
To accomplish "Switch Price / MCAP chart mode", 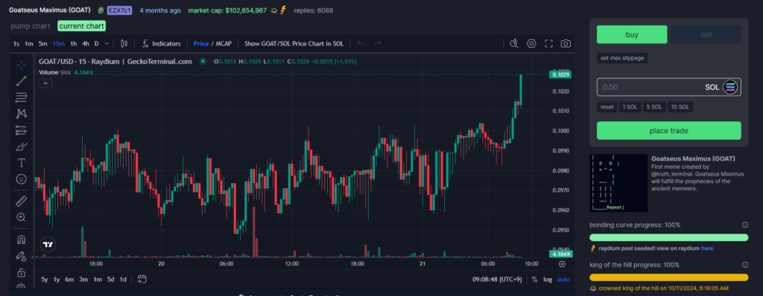I will (212, 44).
